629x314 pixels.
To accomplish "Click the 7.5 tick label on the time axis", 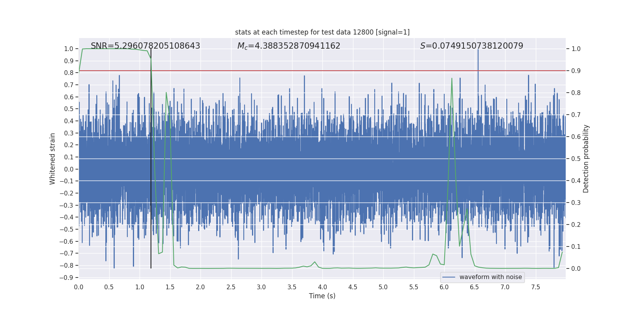I will tap(535, 287).
